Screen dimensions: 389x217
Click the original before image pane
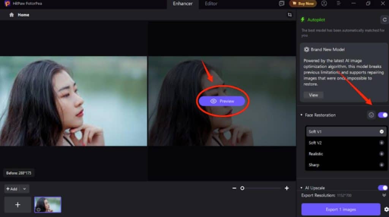pyautogui.click(x=73, y=101)
